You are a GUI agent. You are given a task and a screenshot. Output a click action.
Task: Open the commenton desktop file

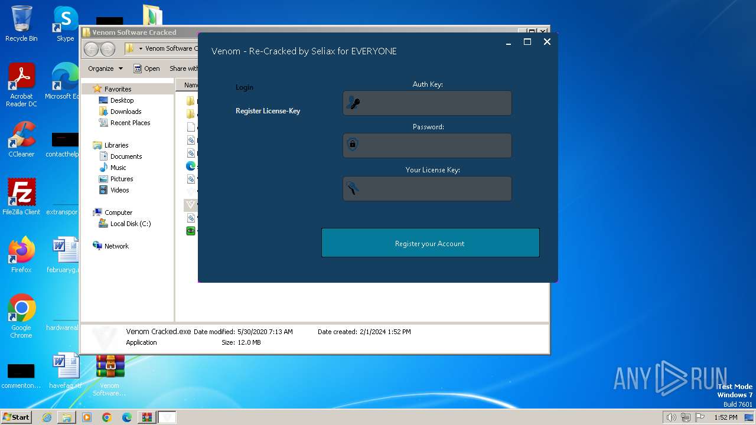point(21,375)
